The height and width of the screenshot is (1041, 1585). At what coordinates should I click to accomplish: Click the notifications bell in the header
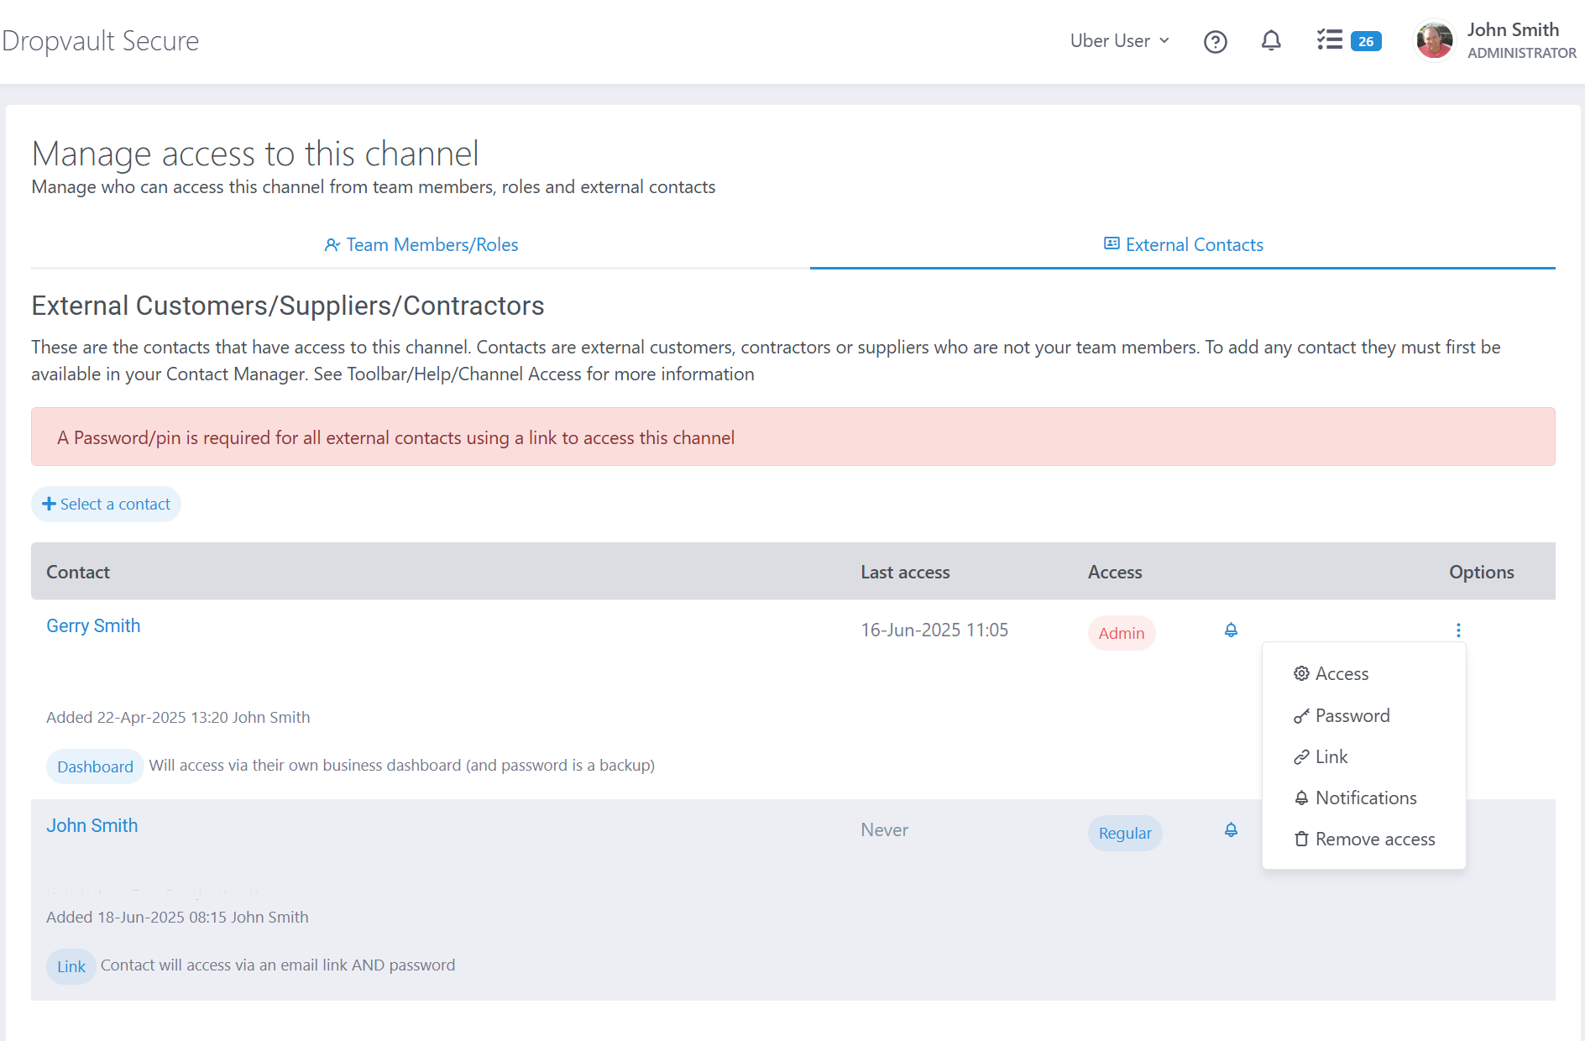(1271, 41)
